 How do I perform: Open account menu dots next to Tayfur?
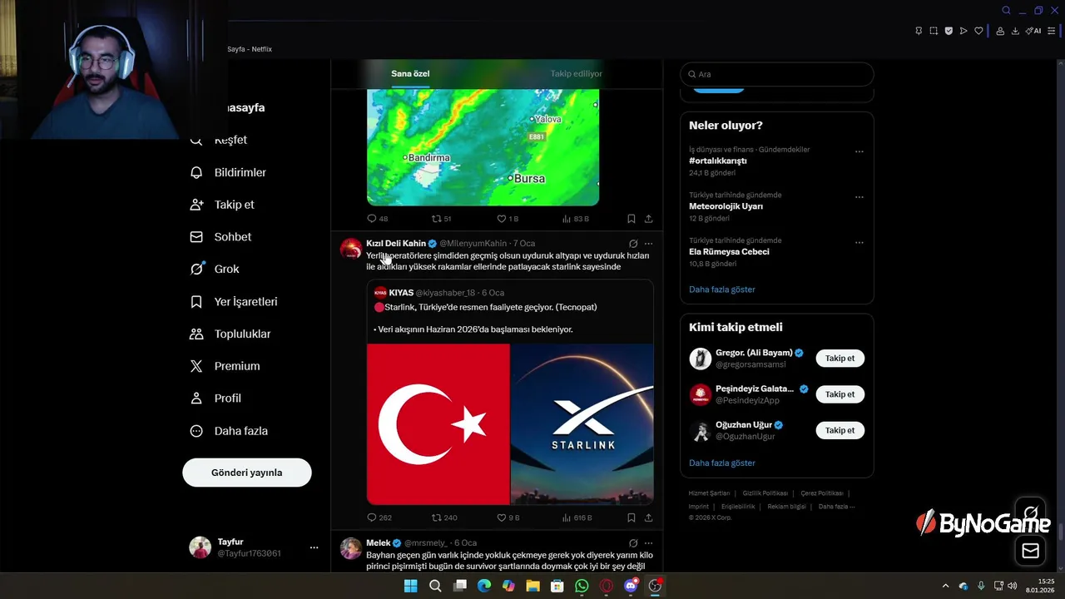tap(314, 547)
